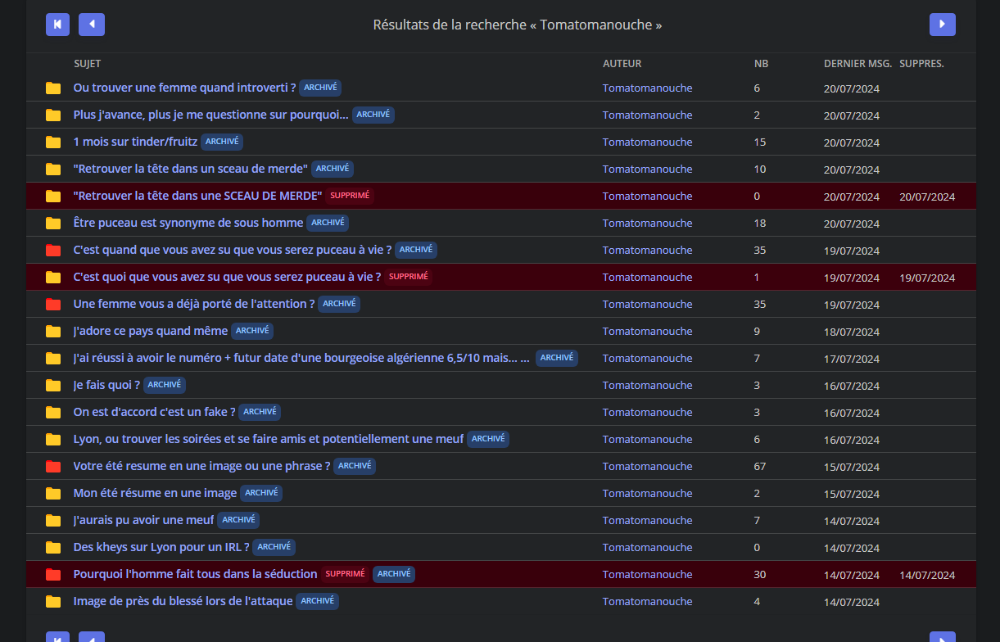Open topic "Votre été resume en une image ou une phrase ?"
1000x642 pixels.
pos(202,466)
